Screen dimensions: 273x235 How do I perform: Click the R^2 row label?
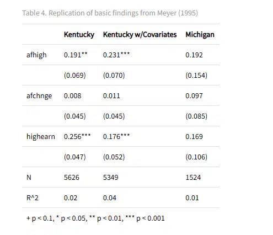click(33, 198)
